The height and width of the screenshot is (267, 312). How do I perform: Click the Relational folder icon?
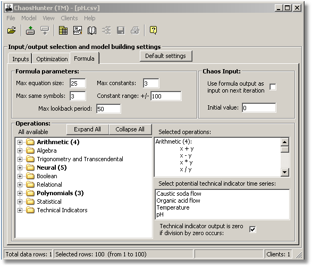30,185
